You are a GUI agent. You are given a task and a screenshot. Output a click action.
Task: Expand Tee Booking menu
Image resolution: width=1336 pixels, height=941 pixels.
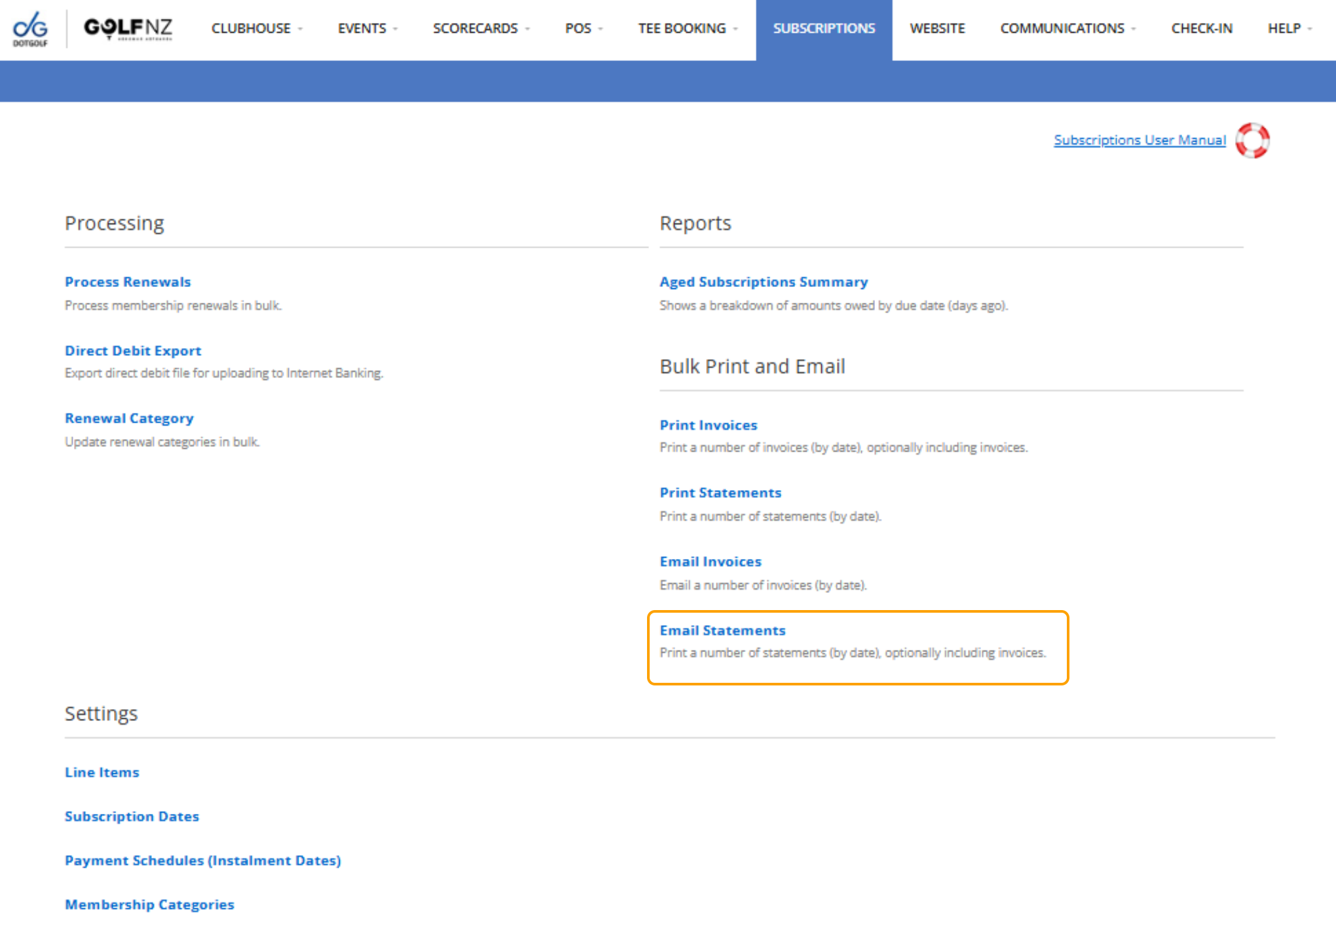688,29
